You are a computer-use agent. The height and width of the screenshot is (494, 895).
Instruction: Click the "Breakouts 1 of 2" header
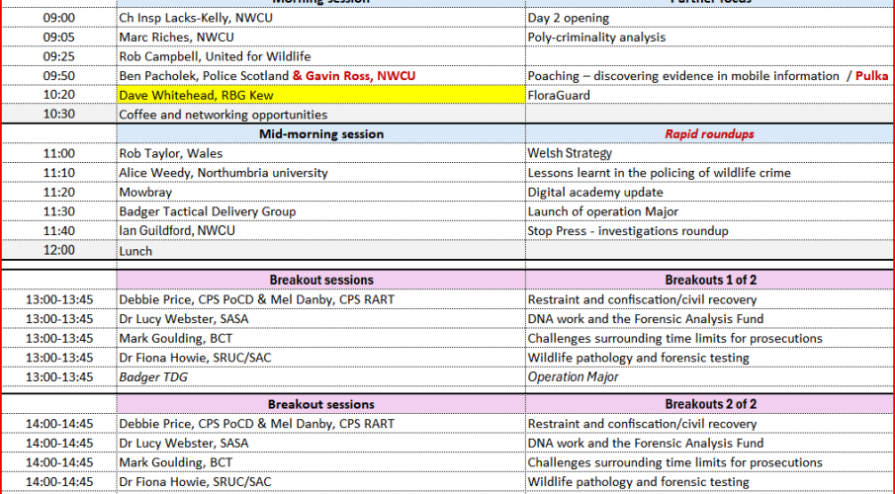[710, 280]
